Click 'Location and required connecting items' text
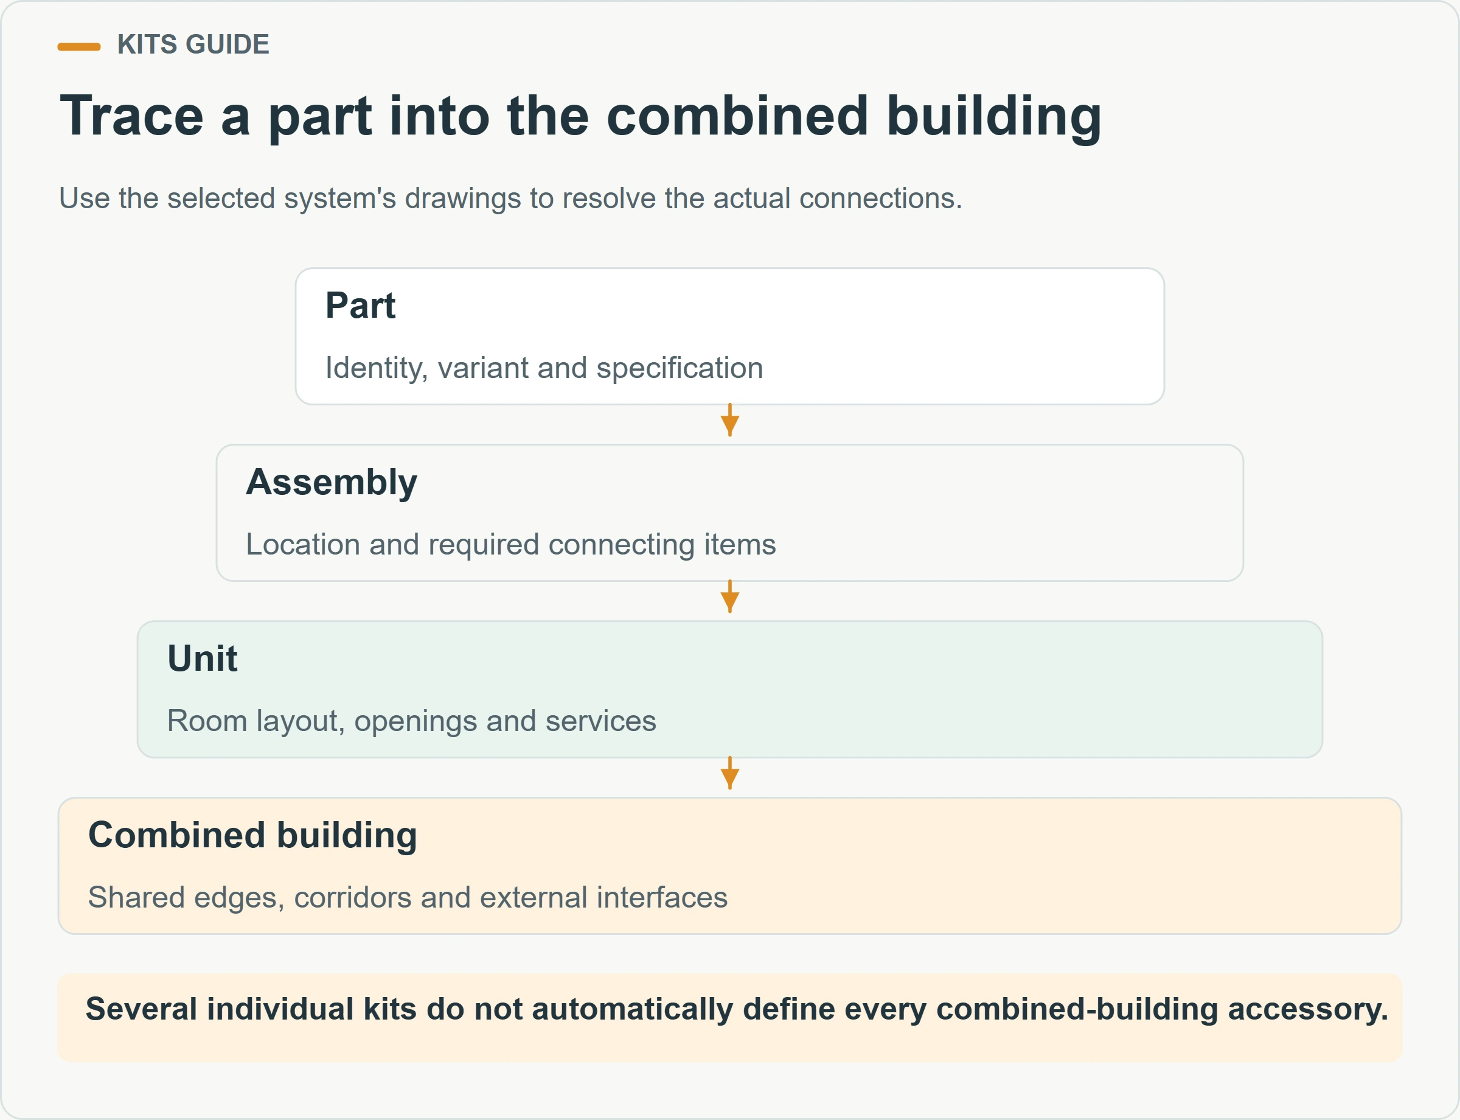The image size is (1460, 1120). (510, 545)
